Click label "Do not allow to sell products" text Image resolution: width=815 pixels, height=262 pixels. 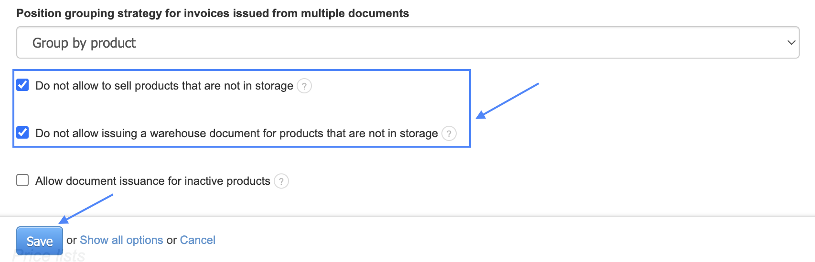pos(164,86)
